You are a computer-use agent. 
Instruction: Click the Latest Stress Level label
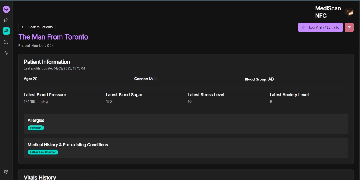click(206, 95)
